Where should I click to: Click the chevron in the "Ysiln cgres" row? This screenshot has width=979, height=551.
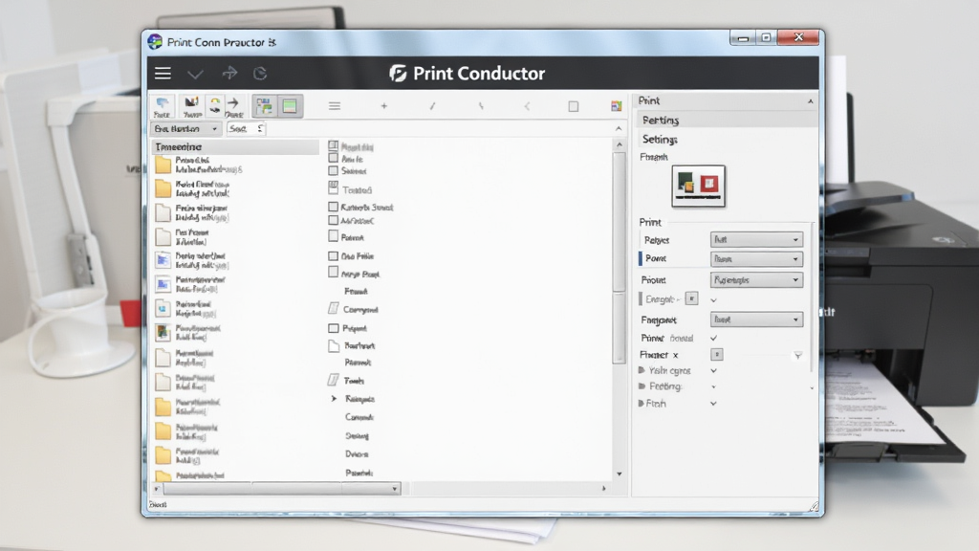coord(713,370)
